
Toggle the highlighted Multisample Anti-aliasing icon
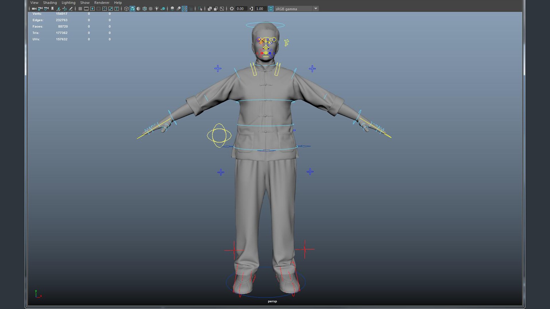tap(184, 9)
